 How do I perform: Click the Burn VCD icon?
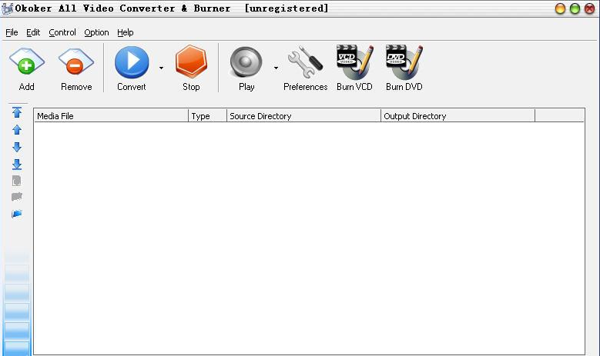[x=355, y=62]
